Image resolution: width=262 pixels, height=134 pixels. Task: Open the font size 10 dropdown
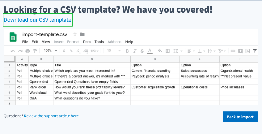click(114, 51)
